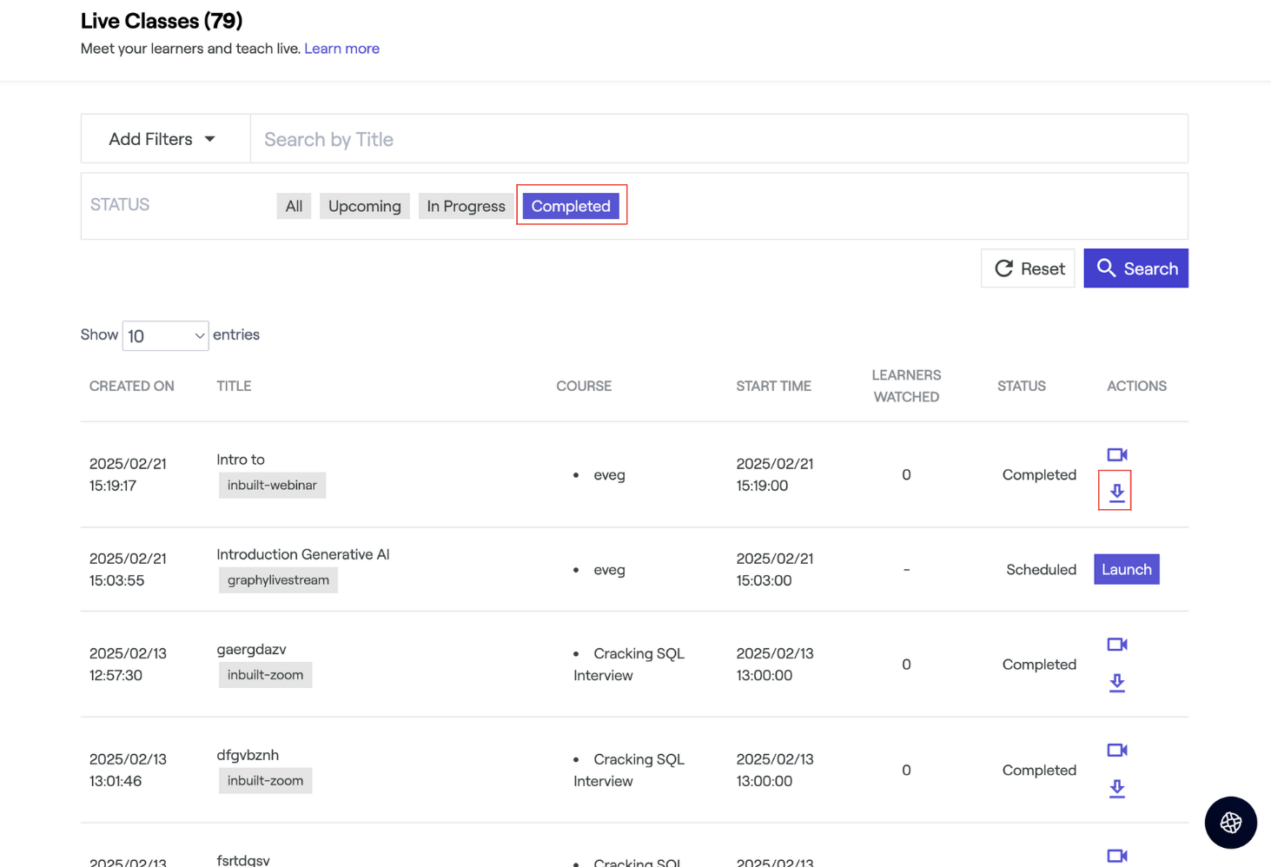Download recording for dfgvbznh class
This screenshot has width=1271, height=867.
(x=1116, y=789)
